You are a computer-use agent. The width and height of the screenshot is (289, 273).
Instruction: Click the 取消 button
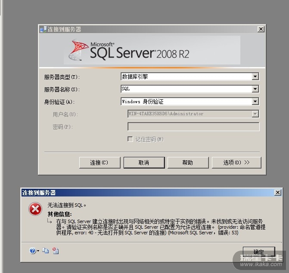(144, 163)
